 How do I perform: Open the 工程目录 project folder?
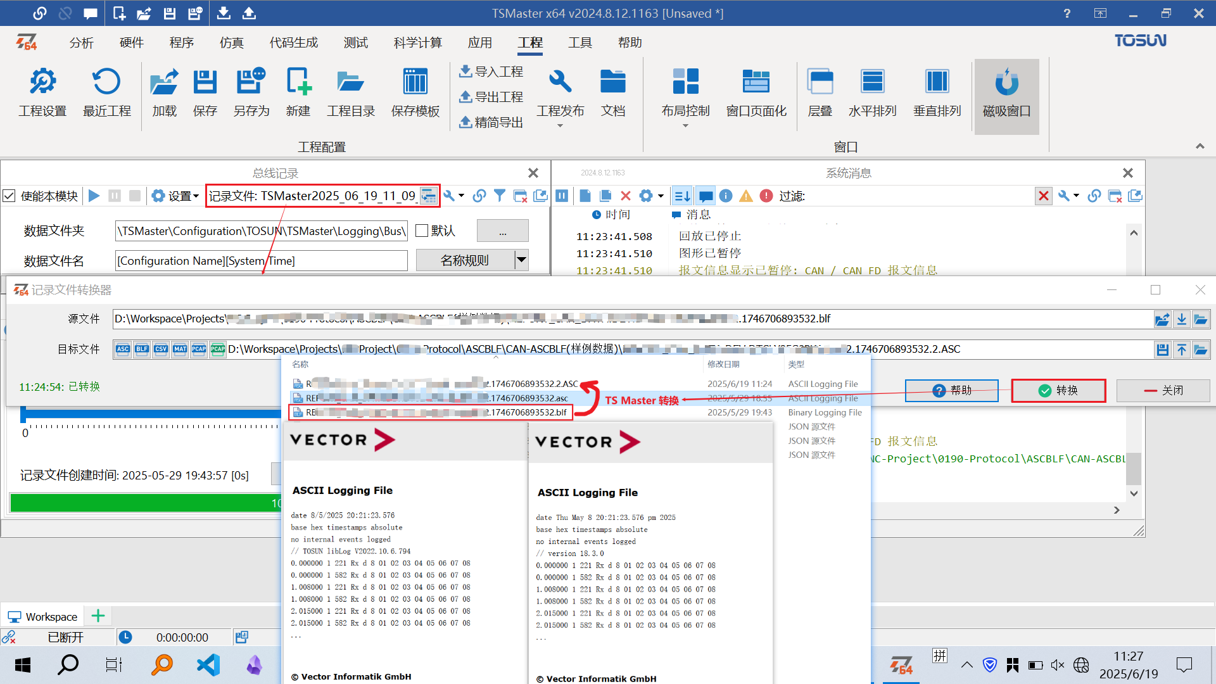[x=351, y=93]
